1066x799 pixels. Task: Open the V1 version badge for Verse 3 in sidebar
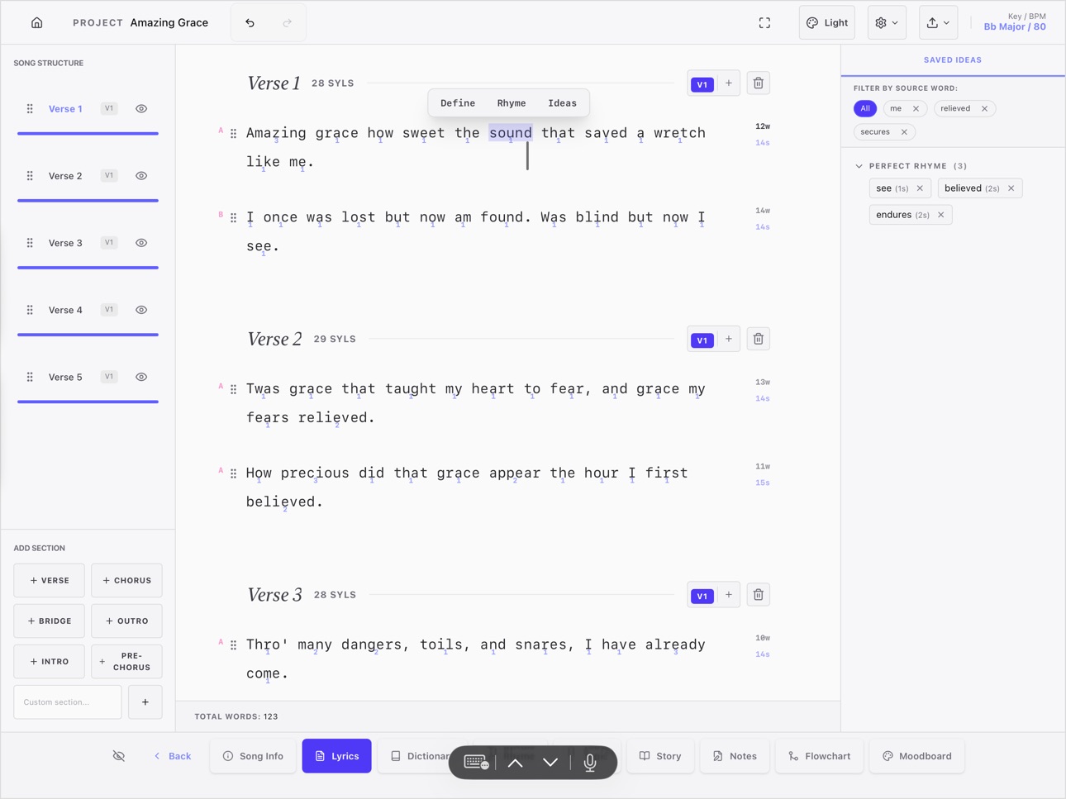pyautogui.click(x=109, y=243)
